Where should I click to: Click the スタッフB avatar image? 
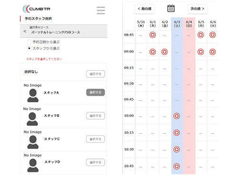pos(32,119)
